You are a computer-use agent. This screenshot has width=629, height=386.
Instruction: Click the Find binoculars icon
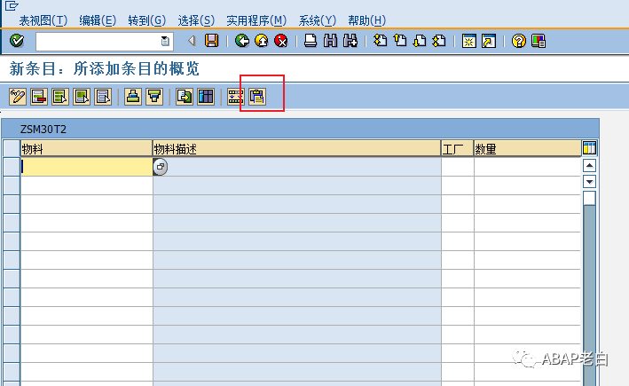(x=330, y=41)
